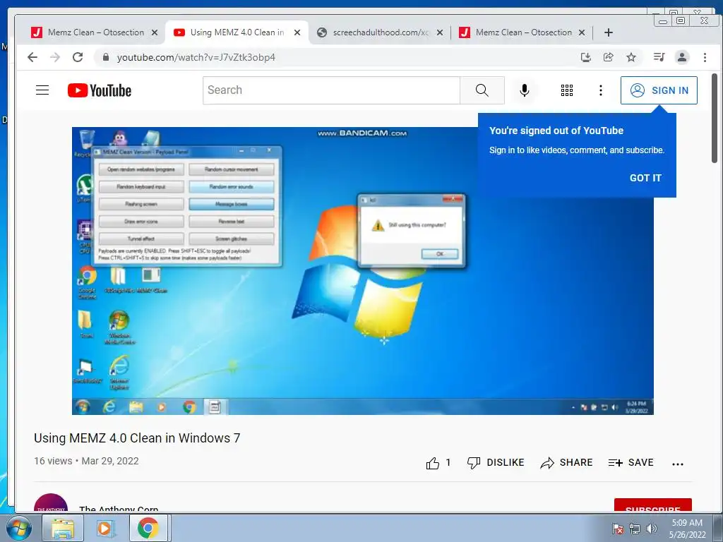Viewport: 723px width, 542px height.
Task: Dismiss the sign-out notice with GOT IT
Action: [x=645, y=178]
